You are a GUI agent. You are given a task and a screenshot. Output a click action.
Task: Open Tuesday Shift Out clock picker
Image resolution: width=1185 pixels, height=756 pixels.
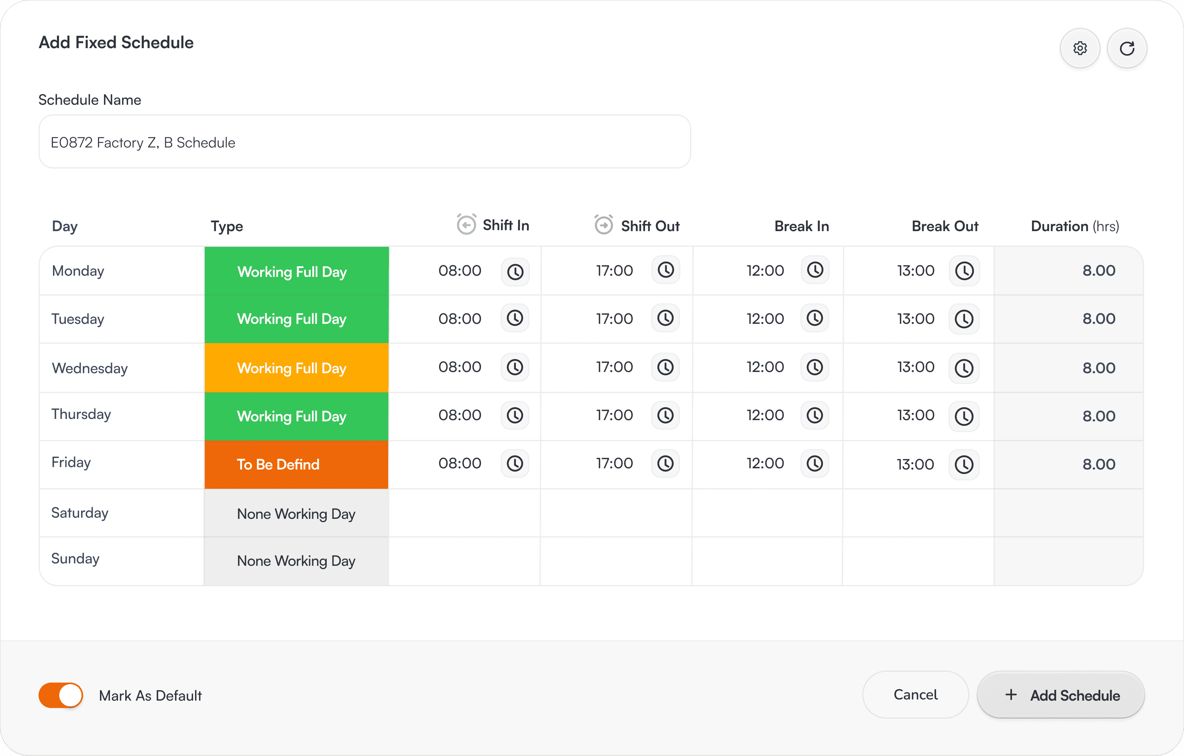[x=665, y=318]
